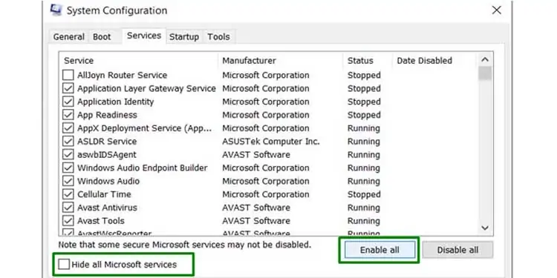Open the Tools tab
557x278 pixels.
click(218, 37)
